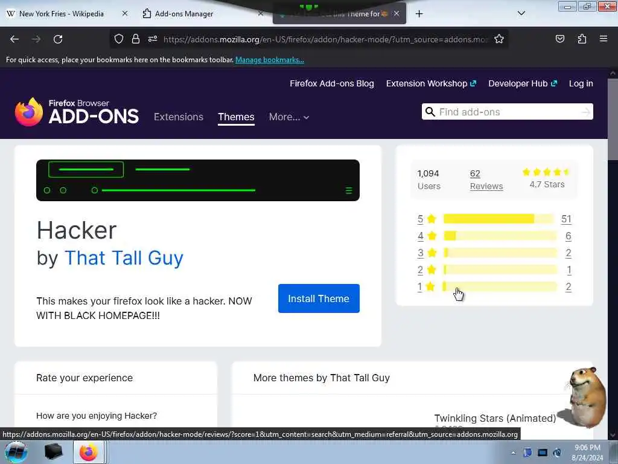Click the 51 five-star review count
This screenshot has height=464, width=618.
566,219
